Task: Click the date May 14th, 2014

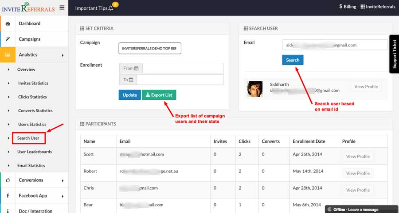Action: (x=308, y=171)
